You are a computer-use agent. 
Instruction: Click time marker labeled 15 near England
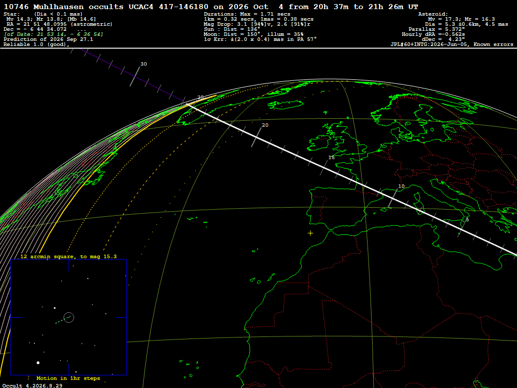(331, 158)
